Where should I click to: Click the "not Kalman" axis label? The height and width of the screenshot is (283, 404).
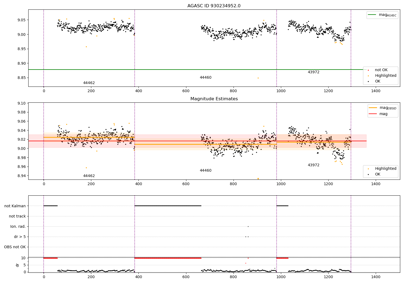coord(15,206)
